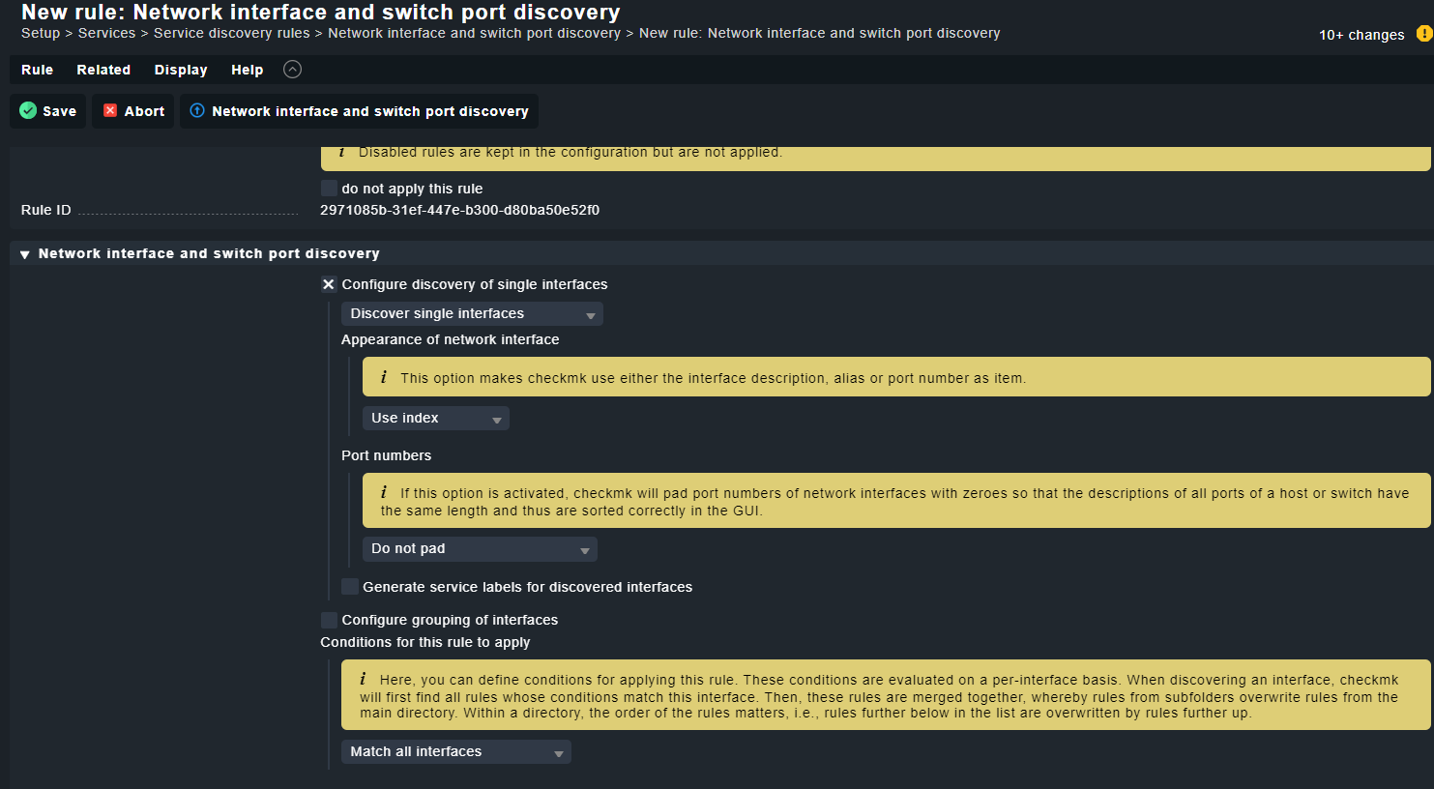The image size is (1434, 789).
Task: Click the red Abort cross icon
Action: pos(110,111)
